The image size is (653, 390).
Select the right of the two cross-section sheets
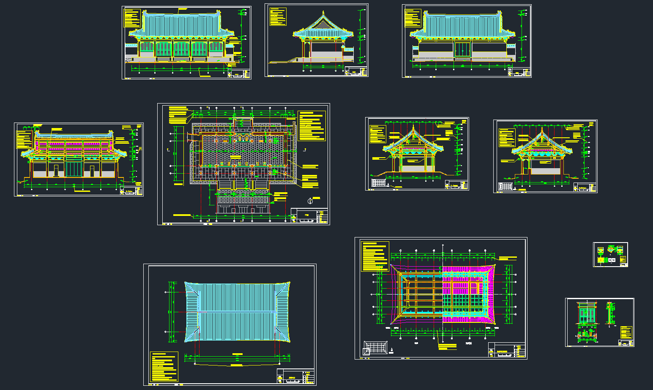point(545,156)
